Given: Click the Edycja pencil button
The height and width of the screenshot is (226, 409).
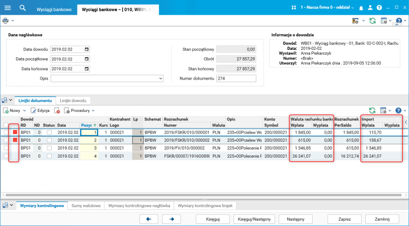Looking at the screenshot, I should coord(40,110).
